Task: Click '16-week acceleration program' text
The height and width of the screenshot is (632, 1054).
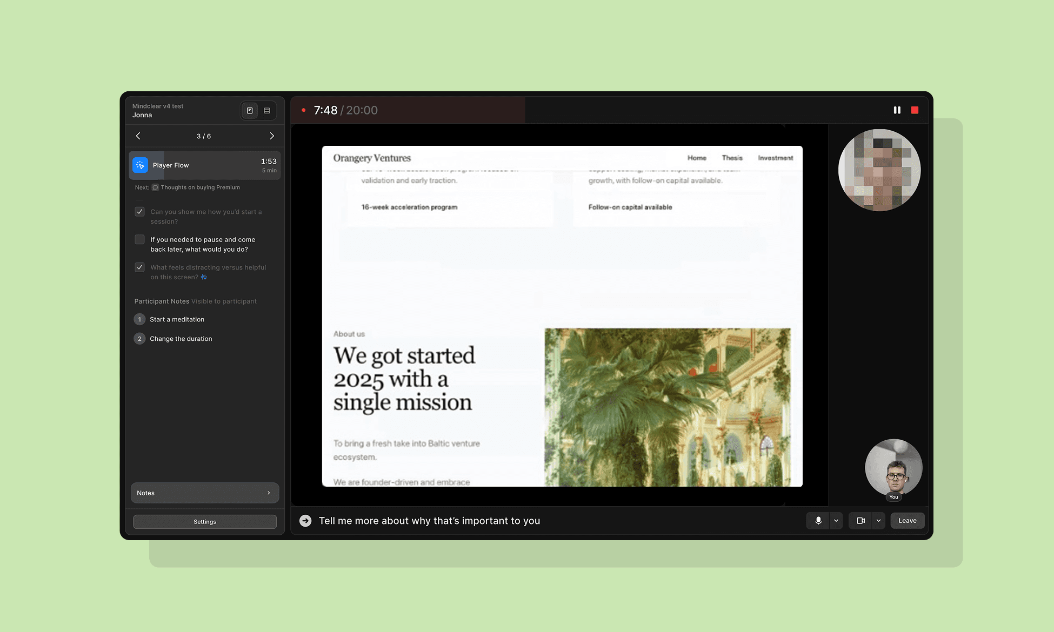Action: coord(409,207)
